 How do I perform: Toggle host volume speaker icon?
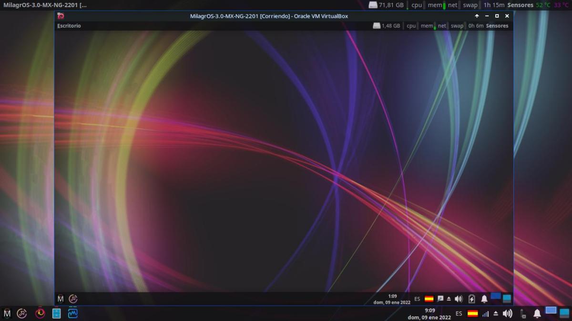[508, 313]
